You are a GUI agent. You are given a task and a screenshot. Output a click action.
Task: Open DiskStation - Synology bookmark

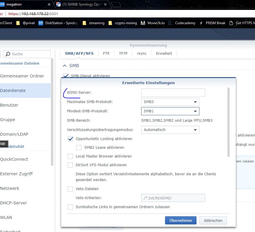(58, 23)
